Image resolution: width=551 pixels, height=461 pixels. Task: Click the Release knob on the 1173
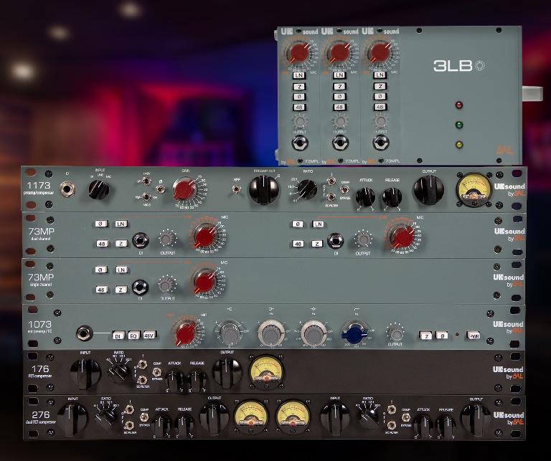(x=392, y=197)
